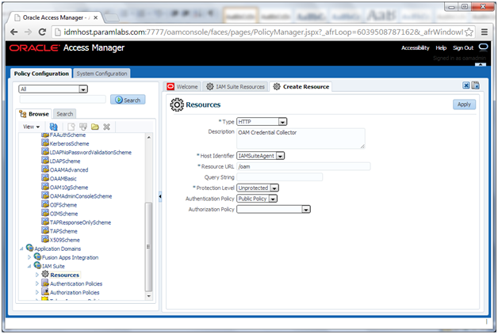Image resolution: width=498 pixels, height=334 pixels.
Task: Click the browser forward arrow
Action: (x=29, y=32)
